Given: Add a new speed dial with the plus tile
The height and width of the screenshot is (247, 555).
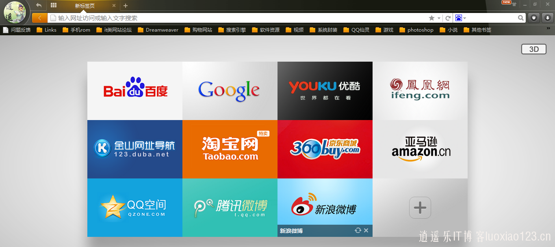Looking at the screenshot, I should 420,208.
